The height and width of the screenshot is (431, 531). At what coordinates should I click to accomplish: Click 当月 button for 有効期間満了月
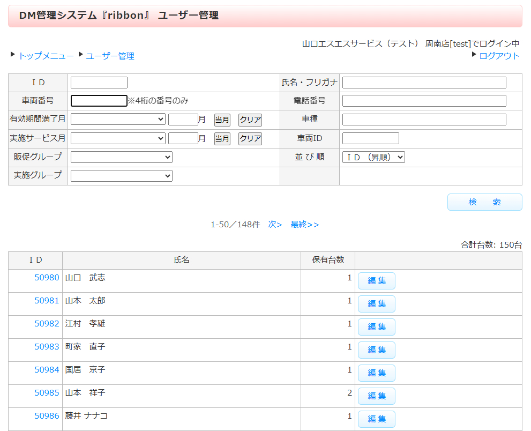222,120
